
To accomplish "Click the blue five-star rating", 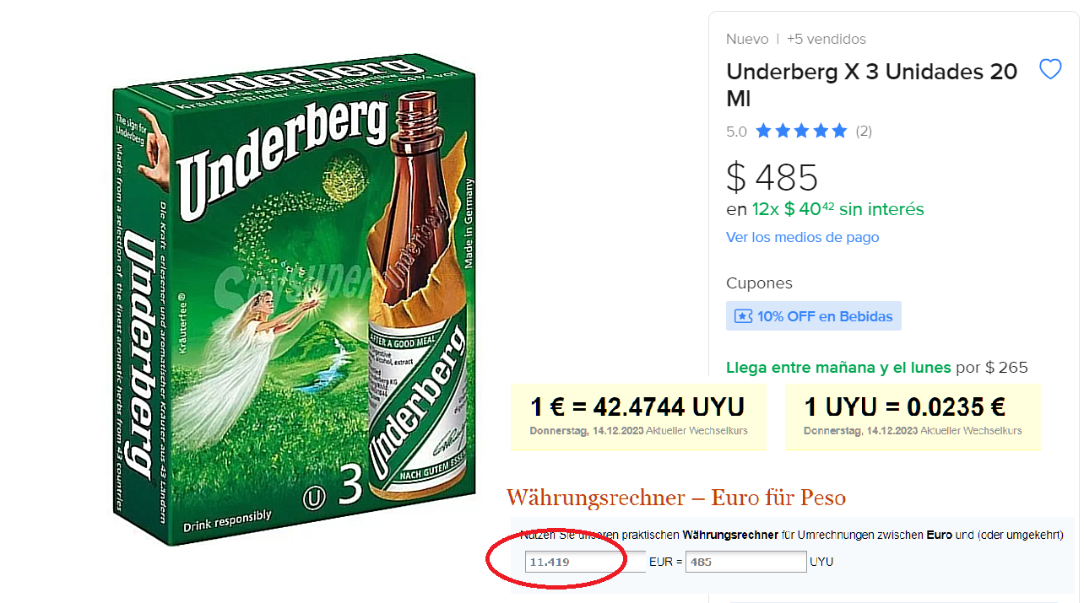I will [x=800, y=131].
